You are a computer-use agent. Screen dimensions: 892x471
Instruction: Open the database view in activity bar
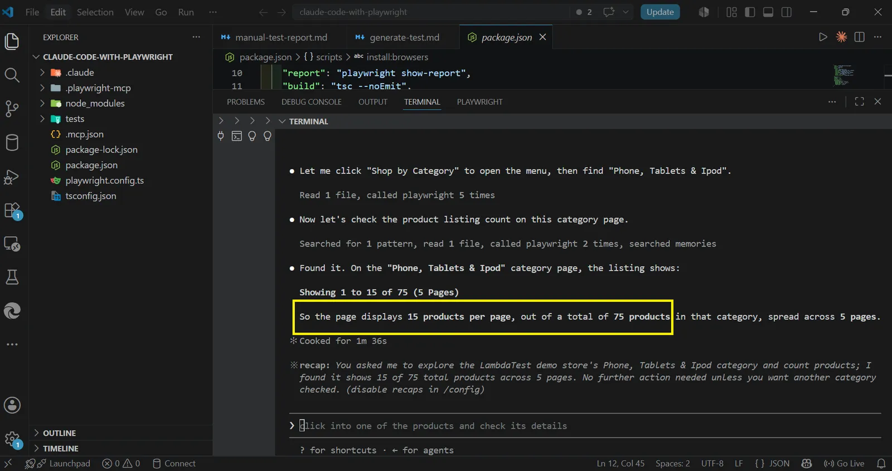12,143
